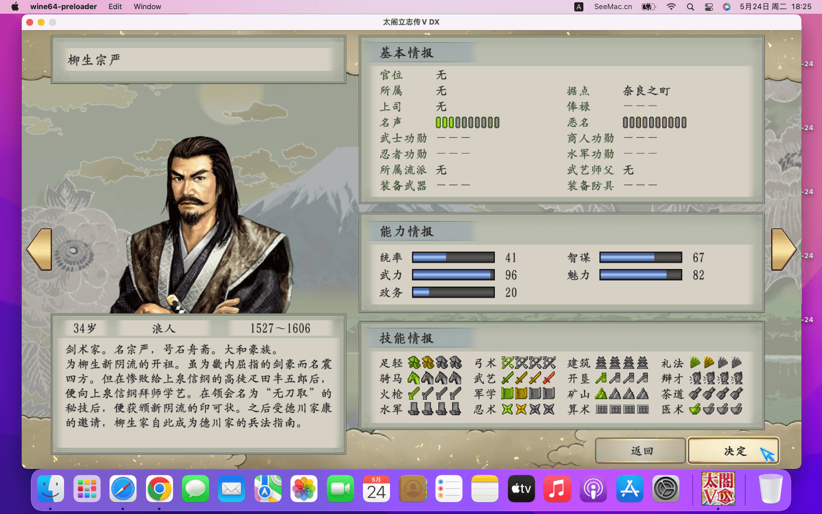822x514 pixels.
Task: Click the first 弓术 archery skill icon
Action: [x=507, y=363]
